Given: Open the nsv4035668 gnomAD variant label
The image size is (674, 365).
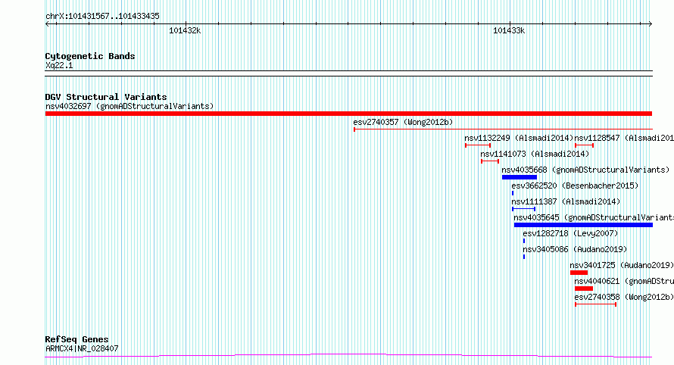Looking at the screenshot, I should 585,170.
